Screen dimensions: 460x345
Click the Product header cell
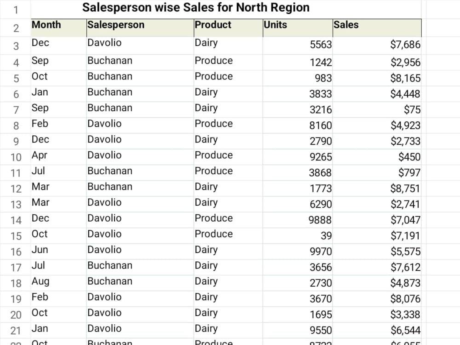click(x=228, y=28)
